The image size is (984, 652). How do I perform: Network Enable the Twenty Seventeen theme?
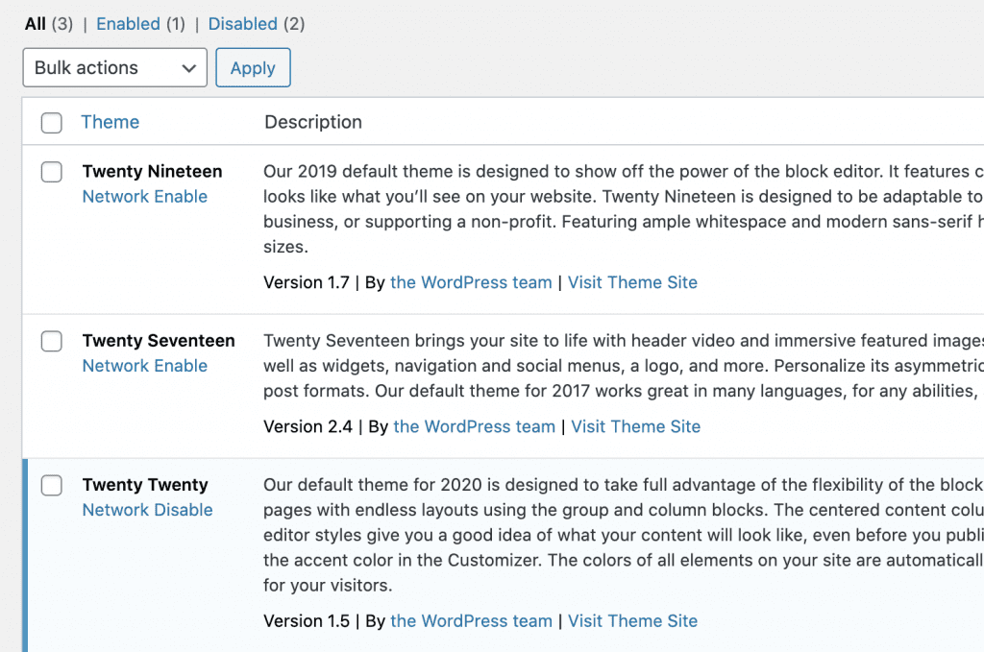click(144, 366)
